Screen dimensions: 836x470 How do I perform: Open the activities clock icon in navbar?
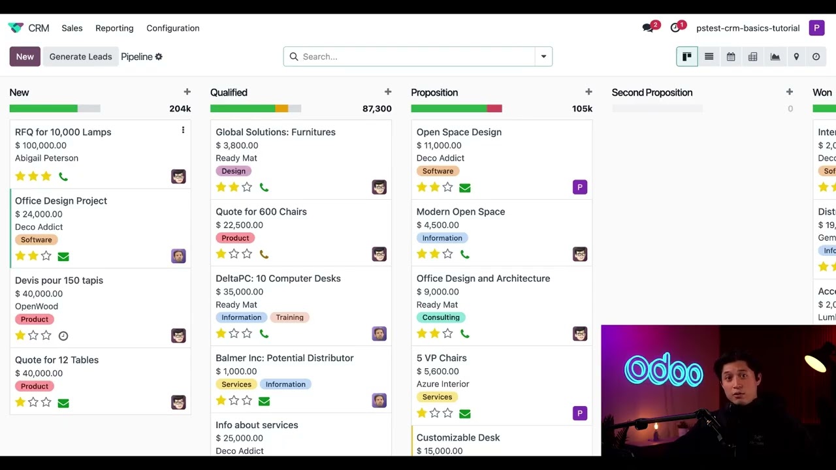pyautogui.click(x=675, y=28)
